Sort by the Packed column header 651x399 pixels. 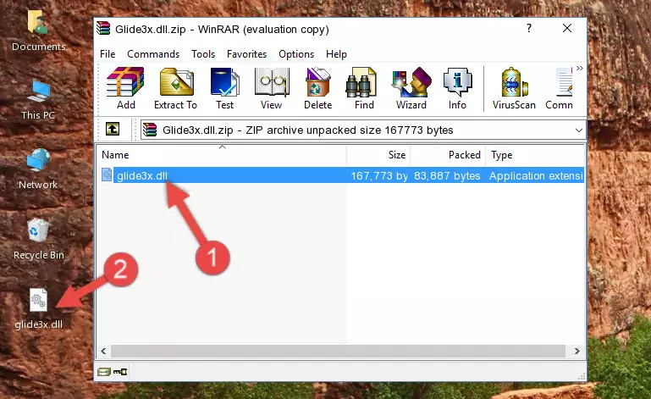point(448,155)
